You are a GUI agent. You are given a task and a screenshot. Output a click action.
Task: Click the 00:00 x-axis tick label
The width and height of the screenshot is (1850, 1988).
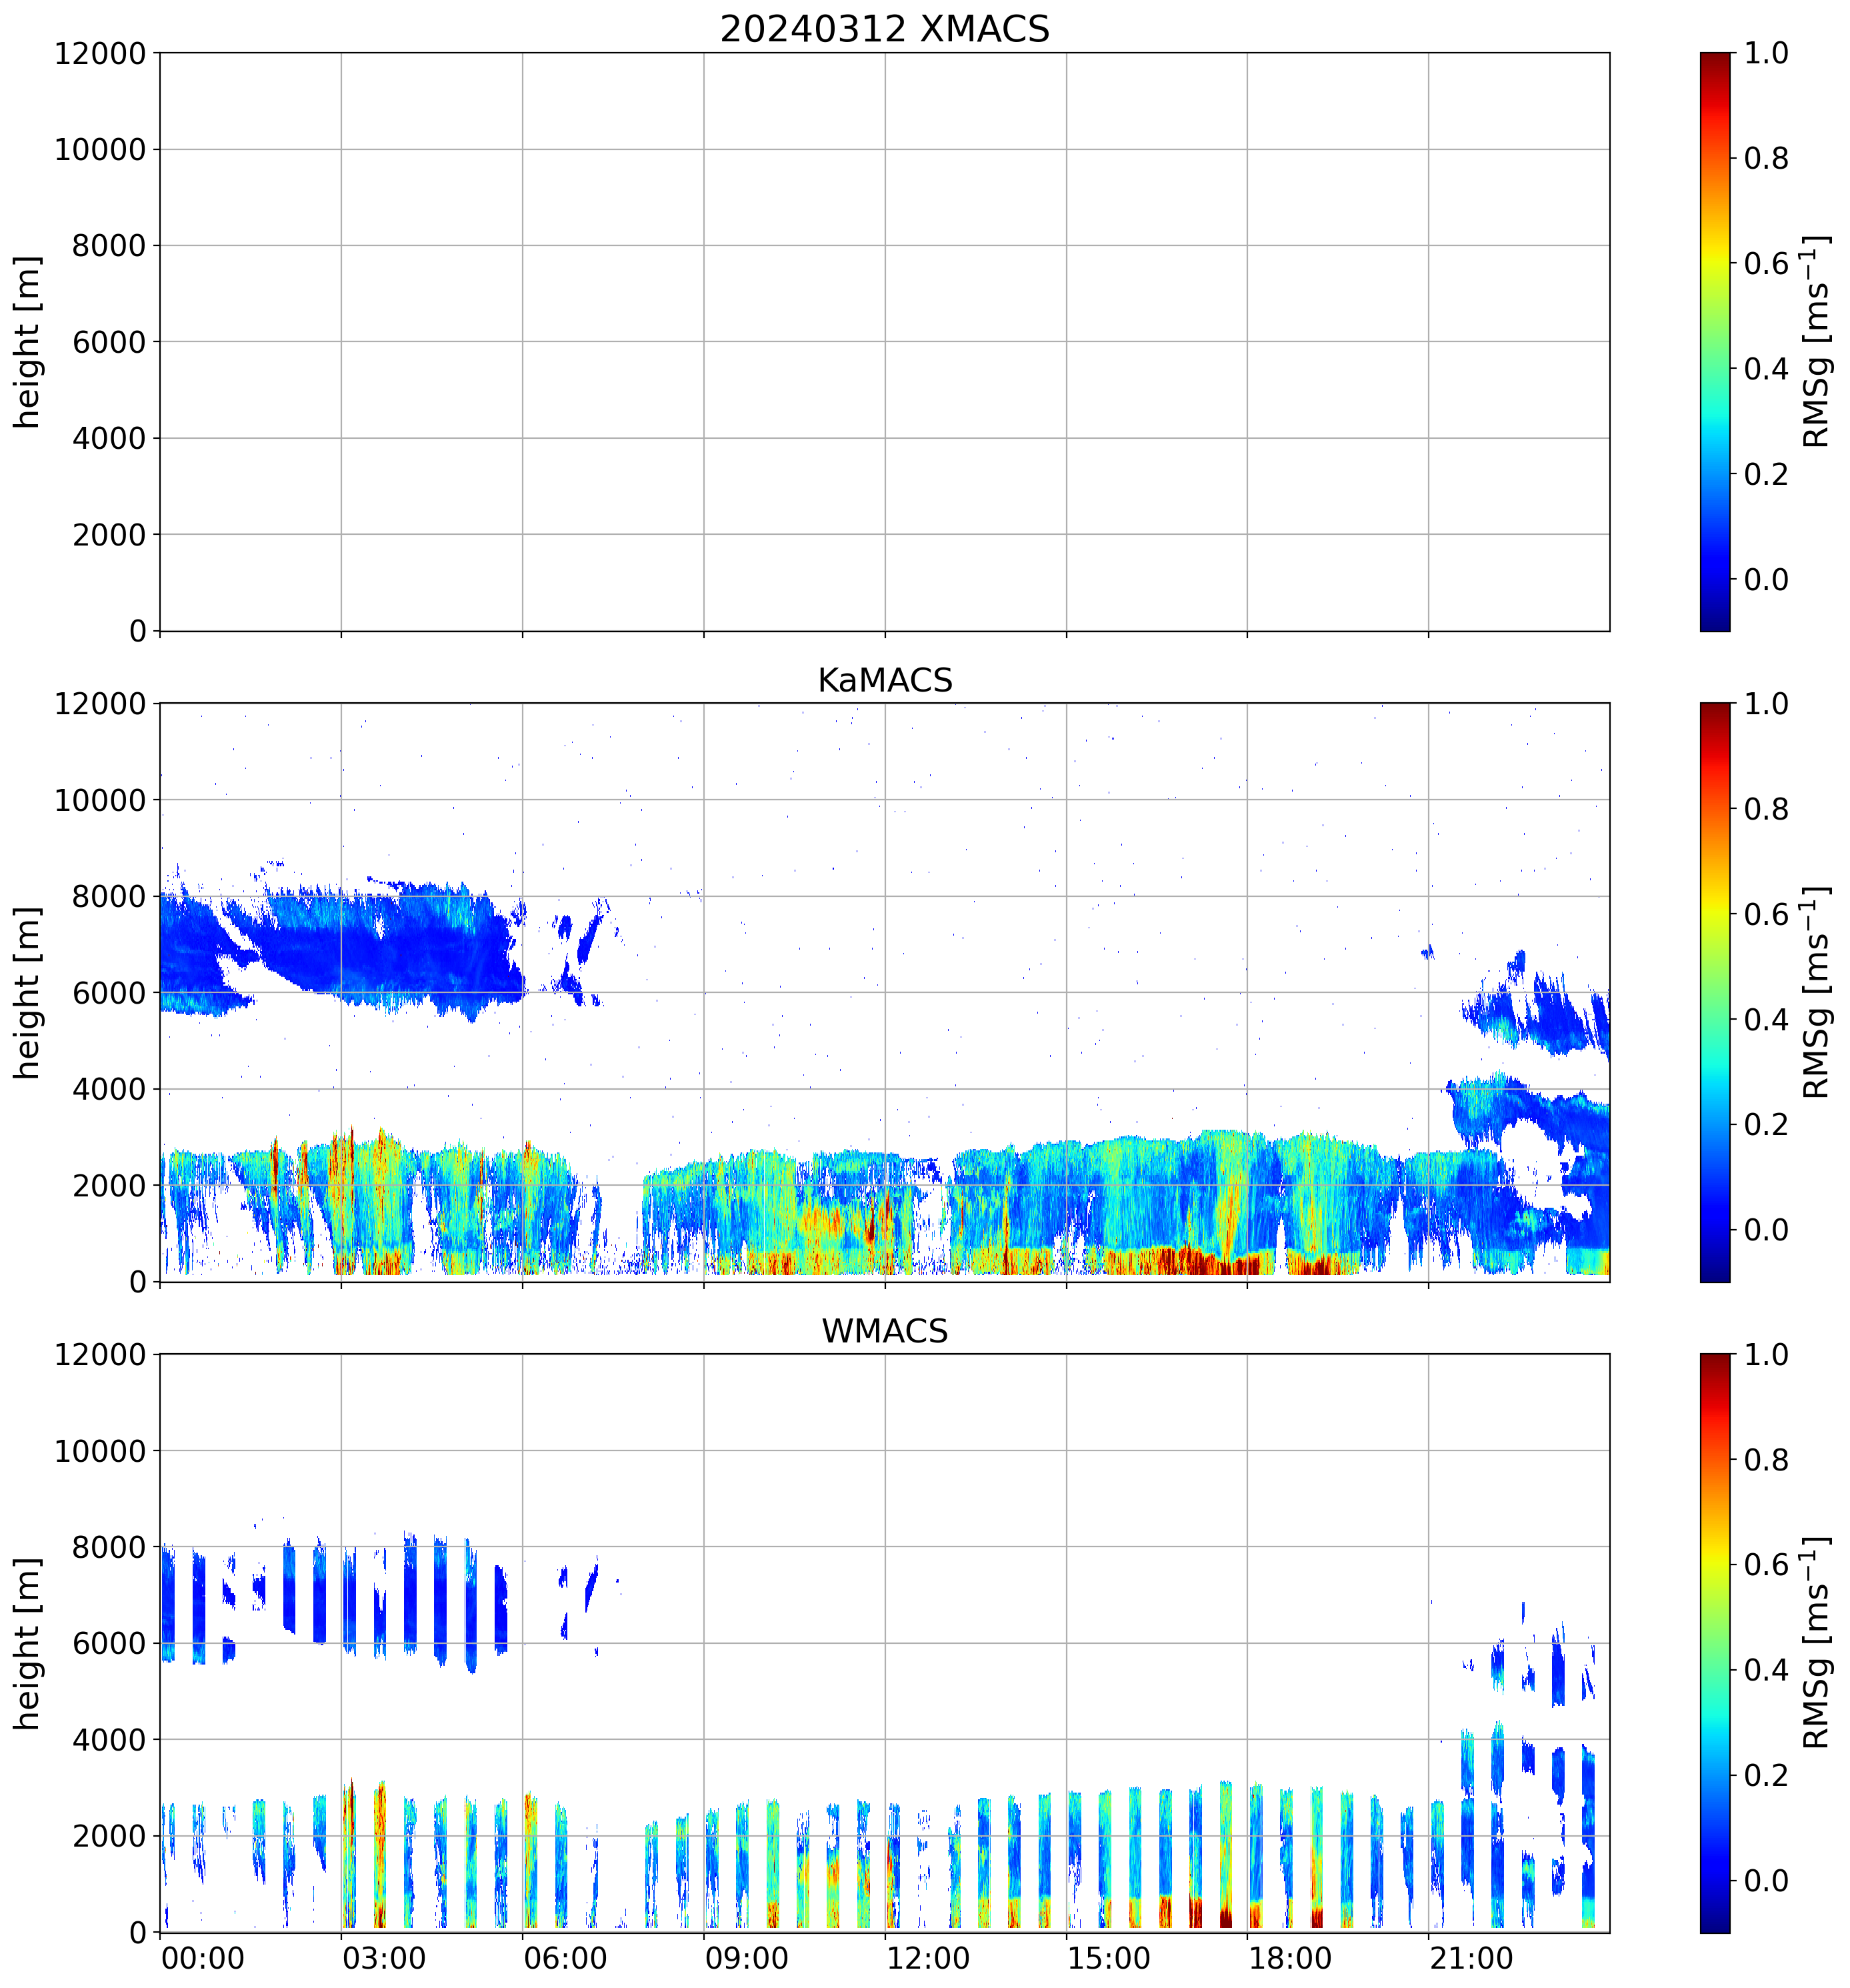(203, 1957)
